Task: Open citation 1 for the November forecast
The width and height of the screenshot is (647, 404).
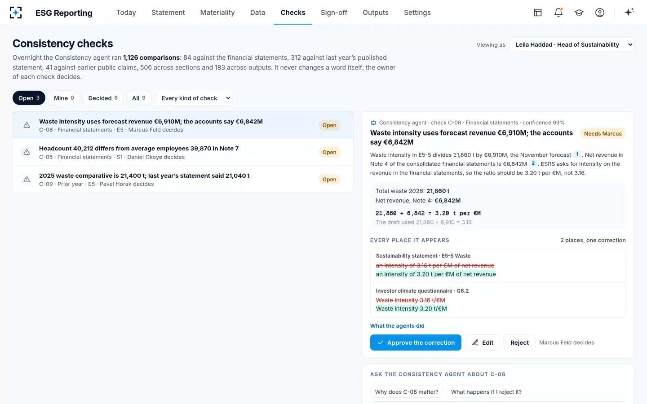Action: tap(577, 154)
